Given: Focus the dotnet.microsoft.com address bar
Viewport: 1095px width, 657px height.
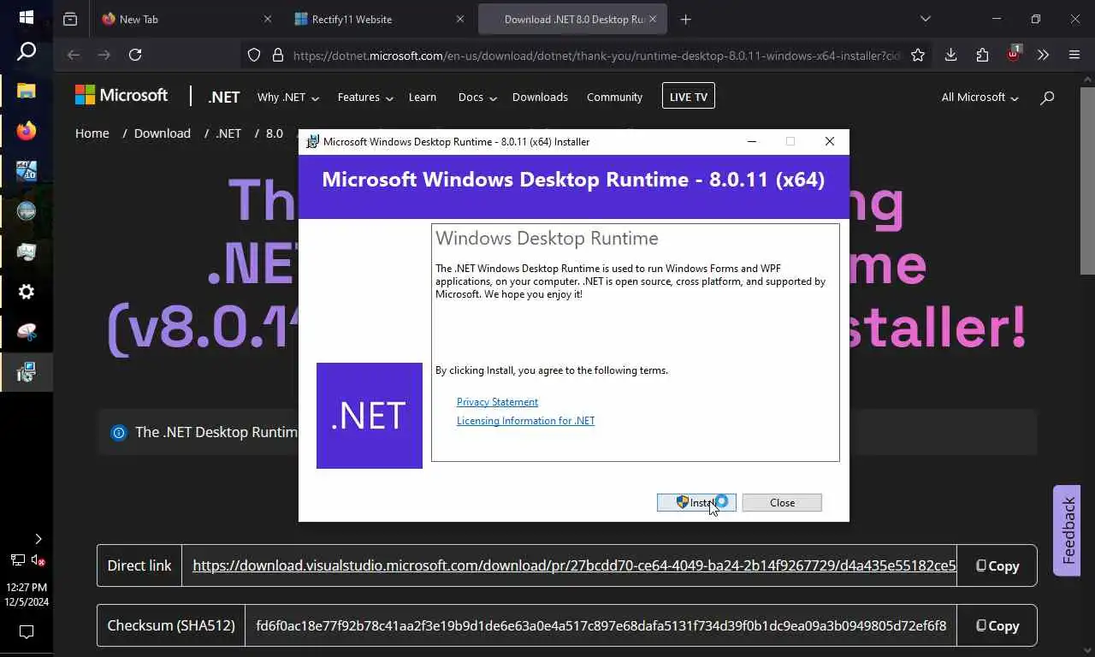Looking at the screenshot, I should [596, 56].
